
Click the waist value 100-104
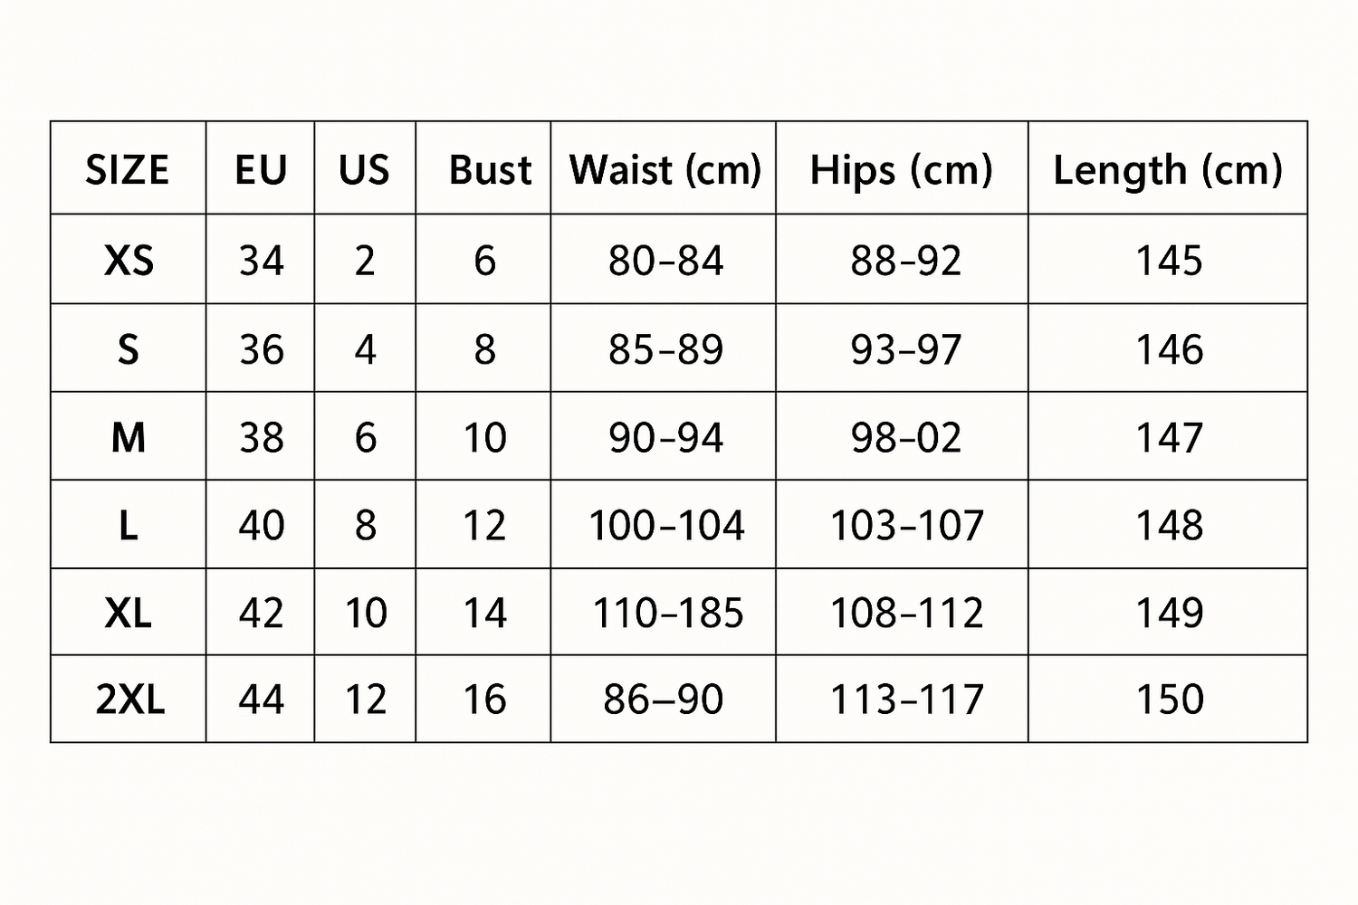tap(666, 525)
